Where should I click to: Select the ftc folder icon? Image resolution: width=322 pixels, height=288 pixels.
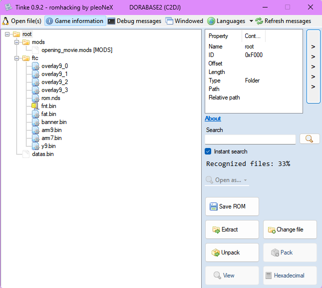26,58
